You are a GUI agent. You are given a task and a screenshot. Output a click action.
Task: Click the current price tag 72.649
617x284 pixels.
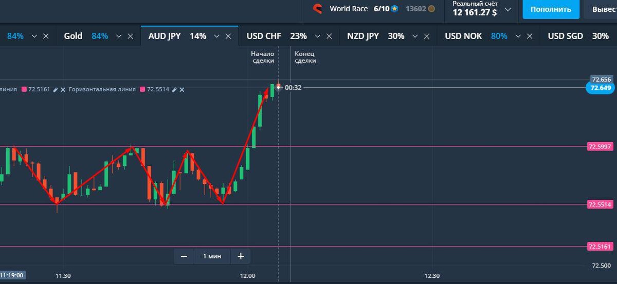[601, 88]
